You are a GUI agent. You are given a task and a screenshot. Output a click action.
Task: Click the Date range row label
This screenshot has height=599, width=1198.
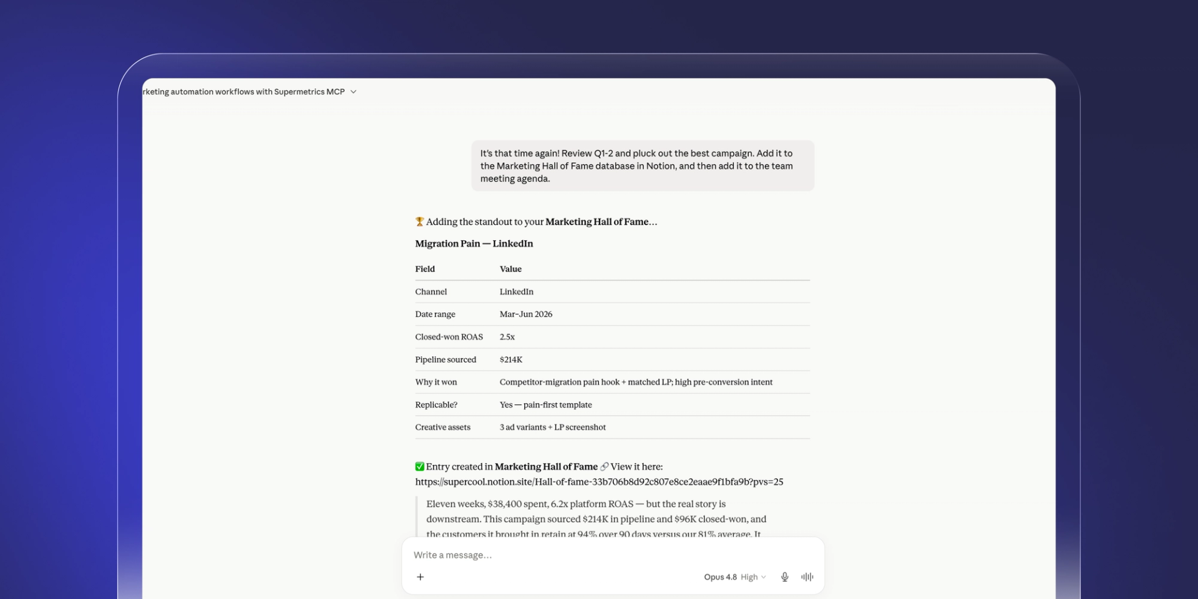(435, 314)
